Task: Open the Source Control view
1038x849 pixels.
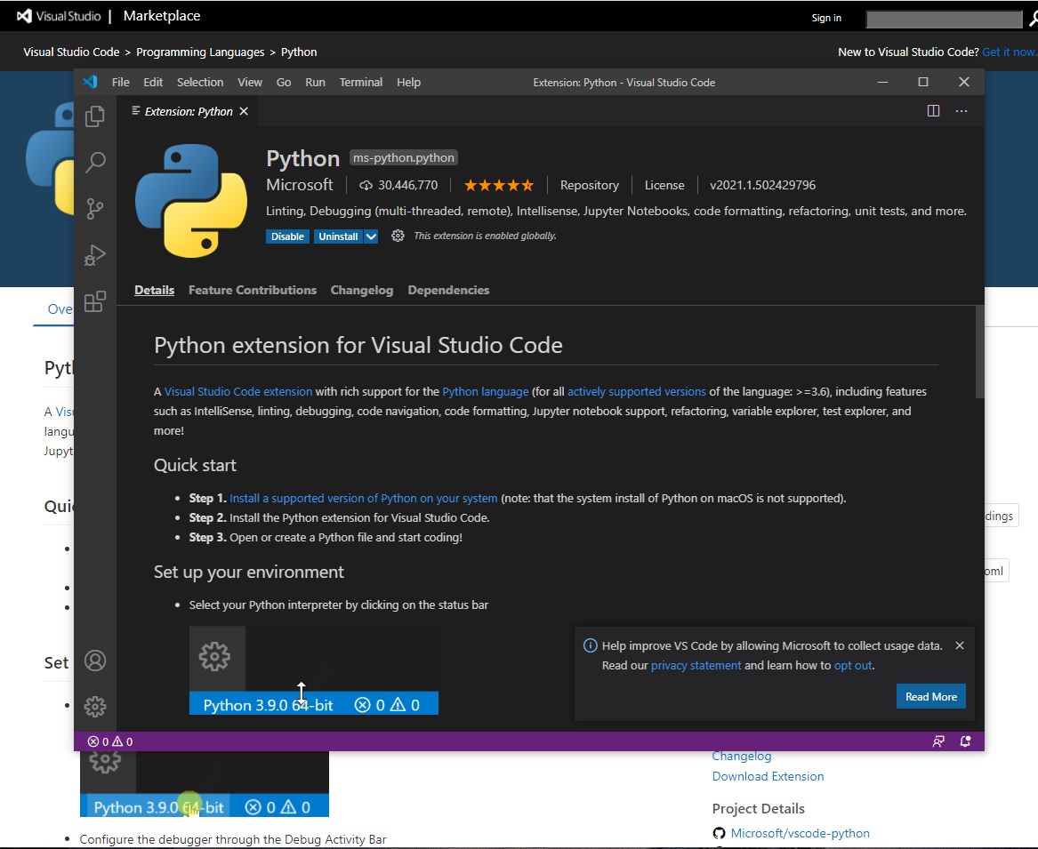Action: tap(94, 208)
